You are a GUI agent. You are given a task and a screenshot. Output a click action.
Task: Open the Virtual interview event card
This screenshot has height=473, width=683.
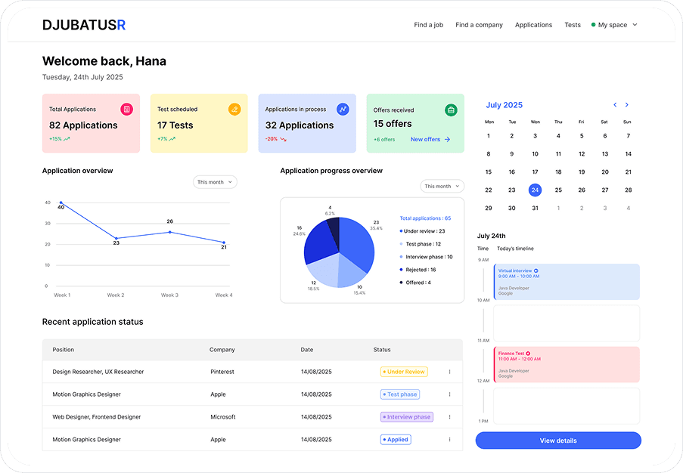coord(567,282)
